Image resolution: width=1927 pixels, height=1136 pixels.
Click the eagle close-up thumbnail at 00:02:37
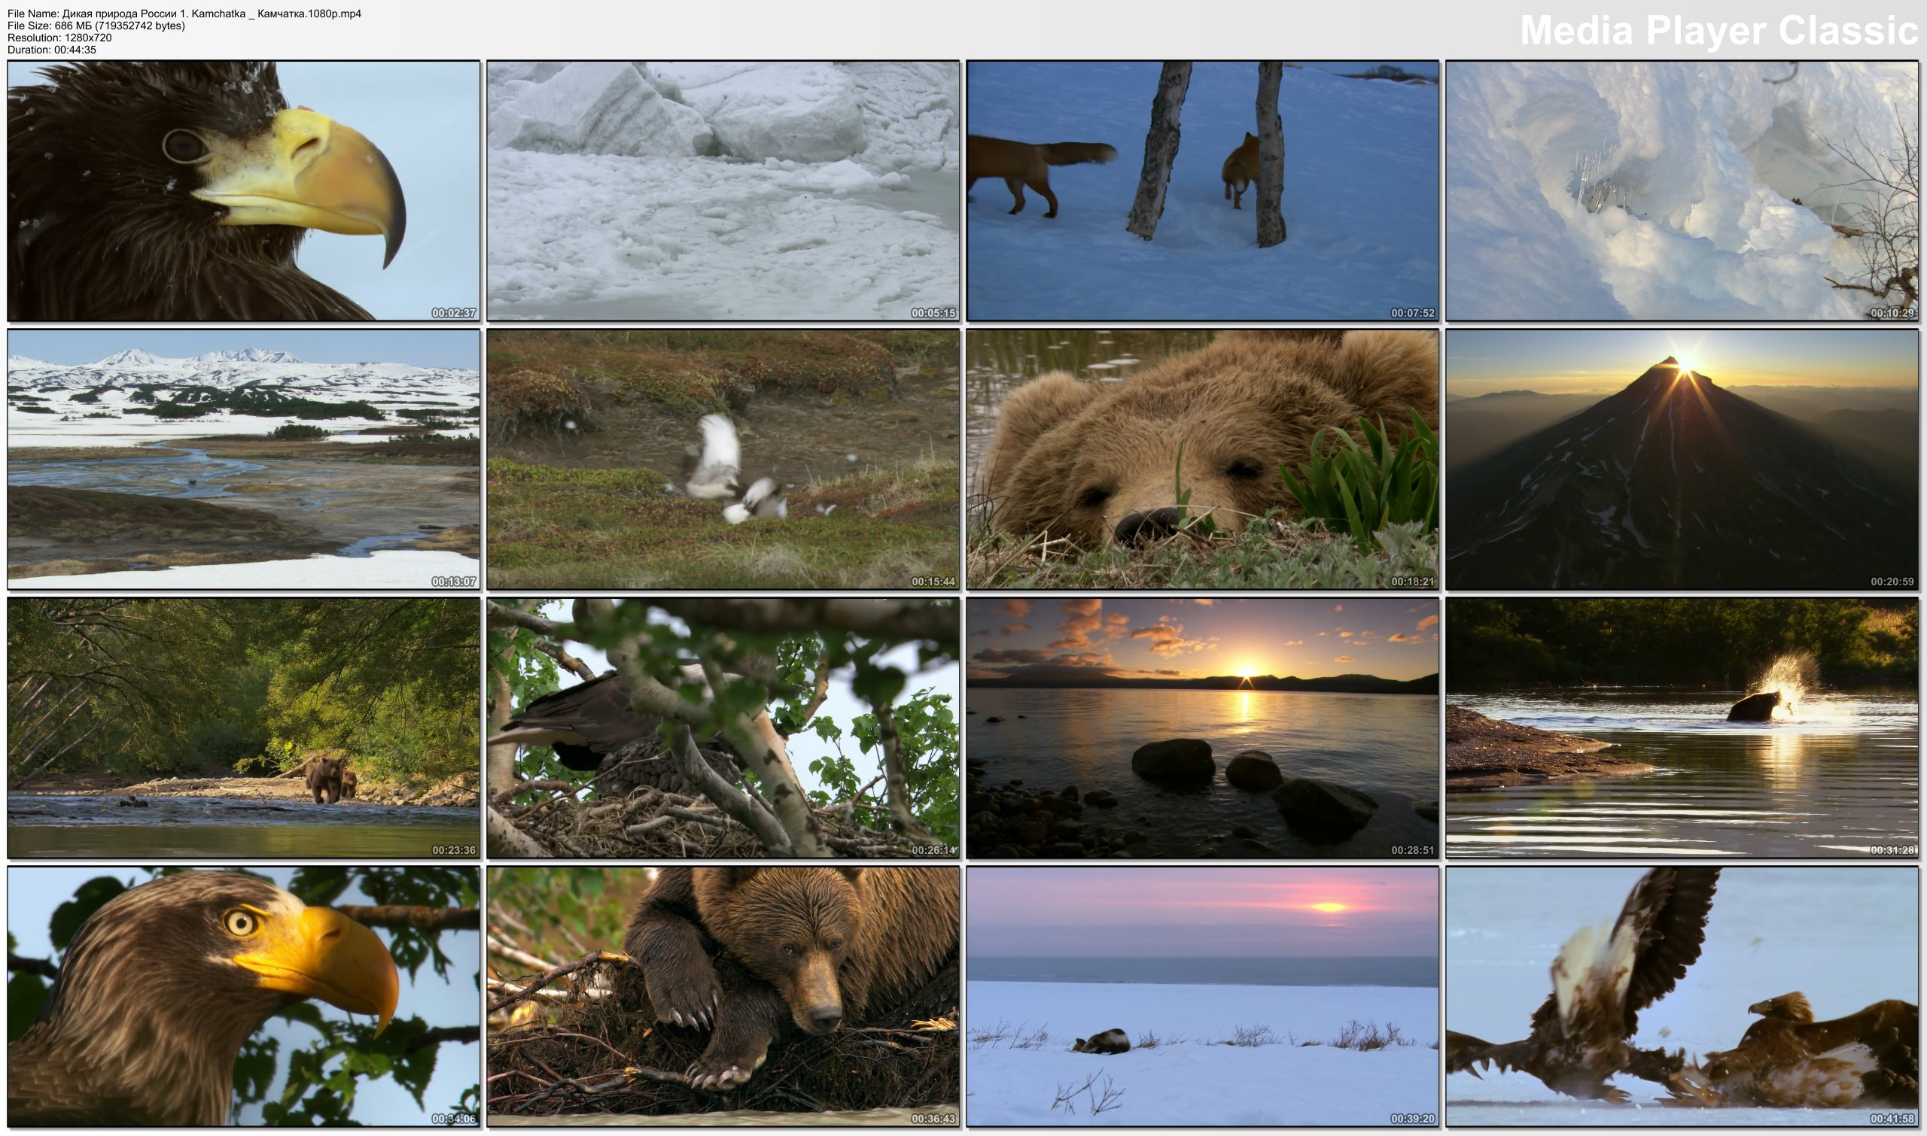[x=244, y=190]
